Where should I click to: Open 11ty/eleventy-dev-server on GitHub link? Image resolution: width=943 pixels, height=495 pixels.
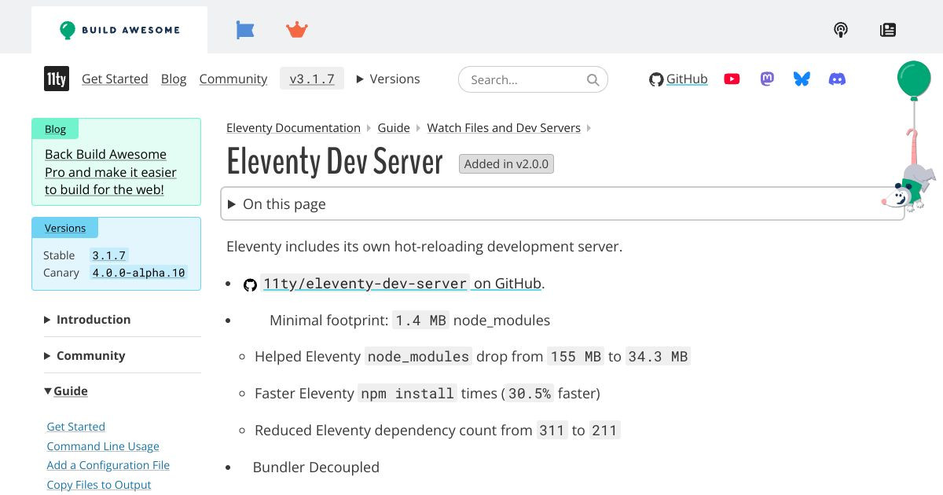[403, 284]
